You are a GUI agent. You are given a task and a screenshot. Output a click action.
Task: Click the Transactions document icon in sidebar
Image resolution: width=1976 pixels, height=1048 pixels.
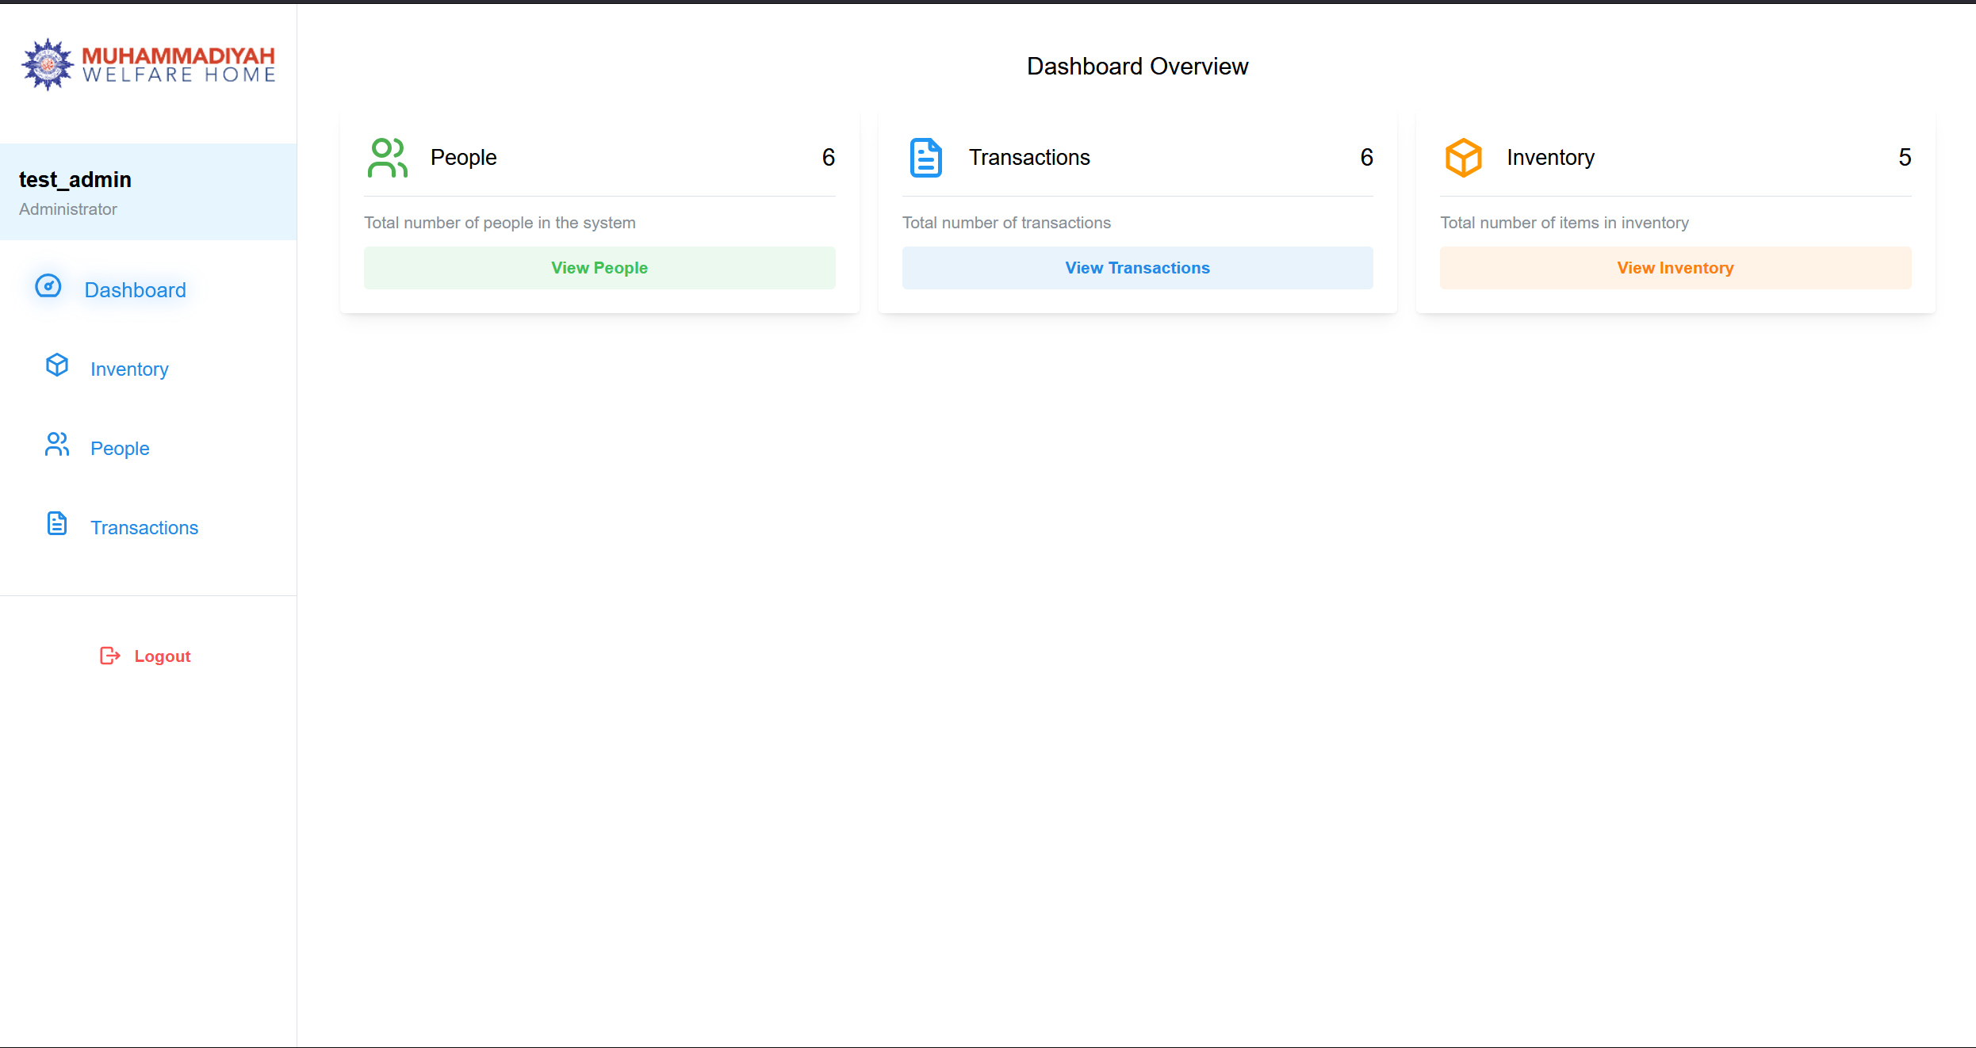(x=57, y=524)
